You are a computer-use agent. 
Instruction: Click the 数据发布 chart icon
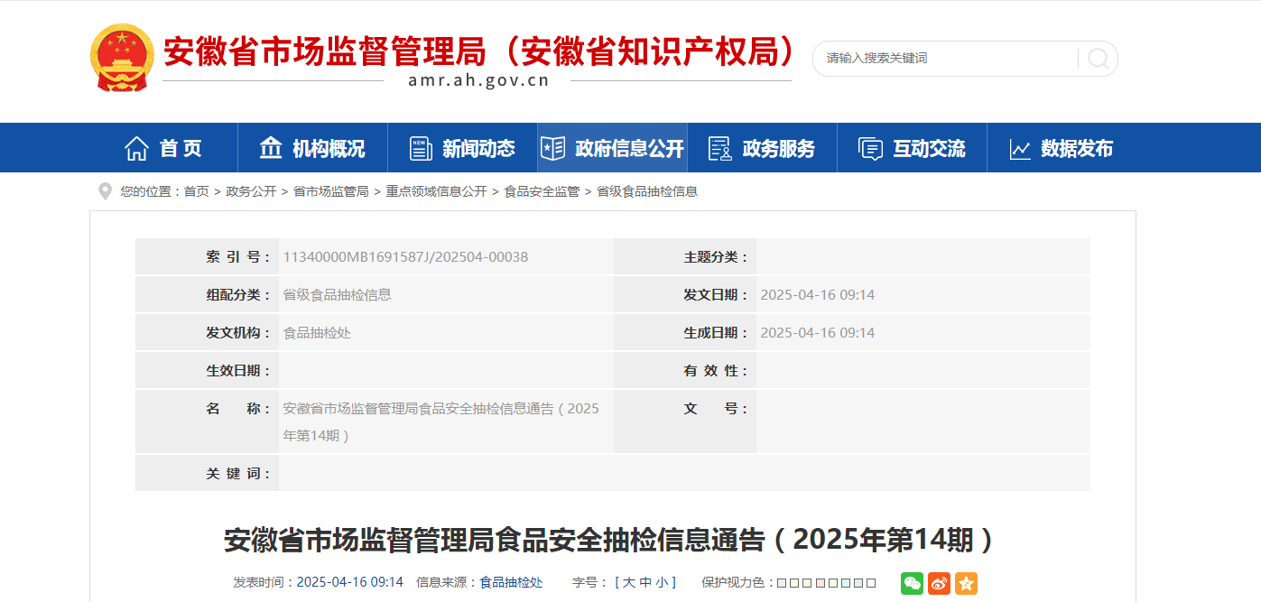click(x=1020, y=149)
